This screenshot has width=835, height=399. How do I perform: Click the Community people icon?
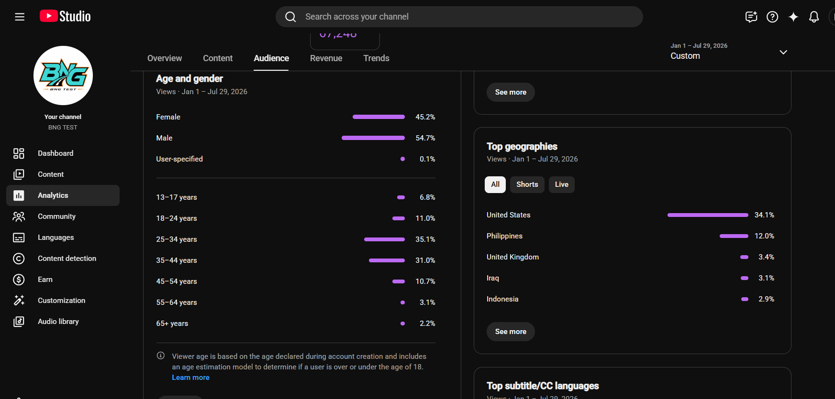[x=19, y=216]
